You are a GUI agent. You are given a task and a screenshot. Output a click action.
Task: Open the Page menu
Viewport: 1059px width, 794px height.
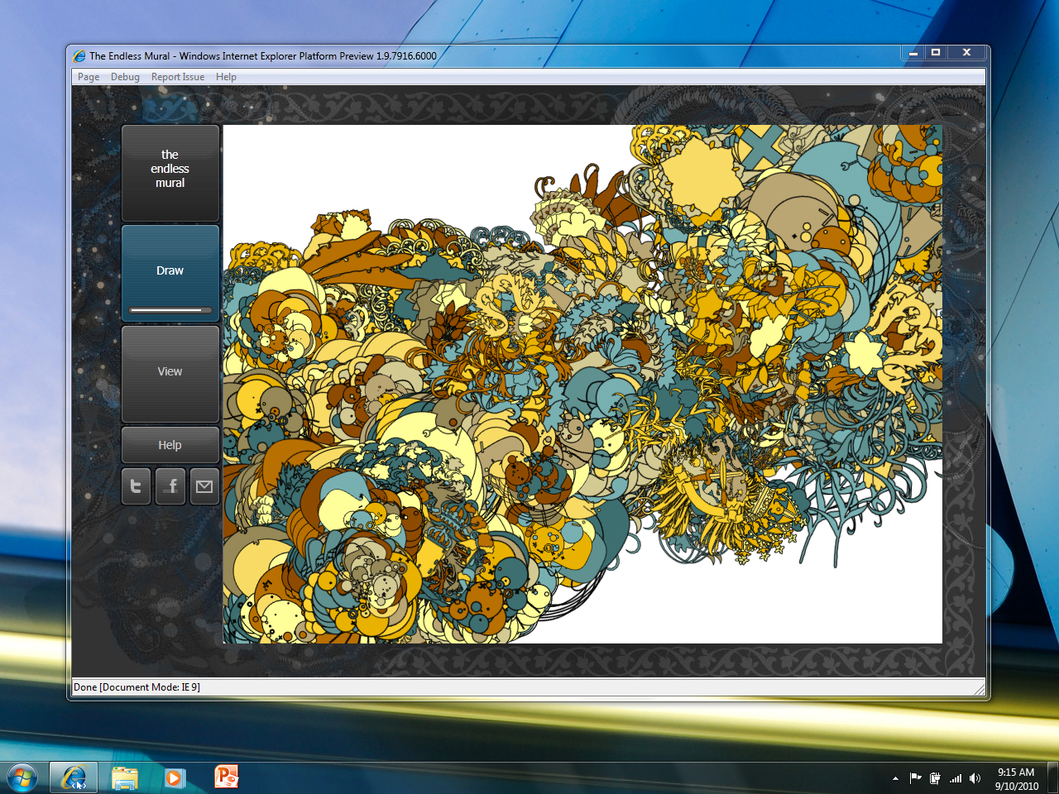click(x=89, y=77)
